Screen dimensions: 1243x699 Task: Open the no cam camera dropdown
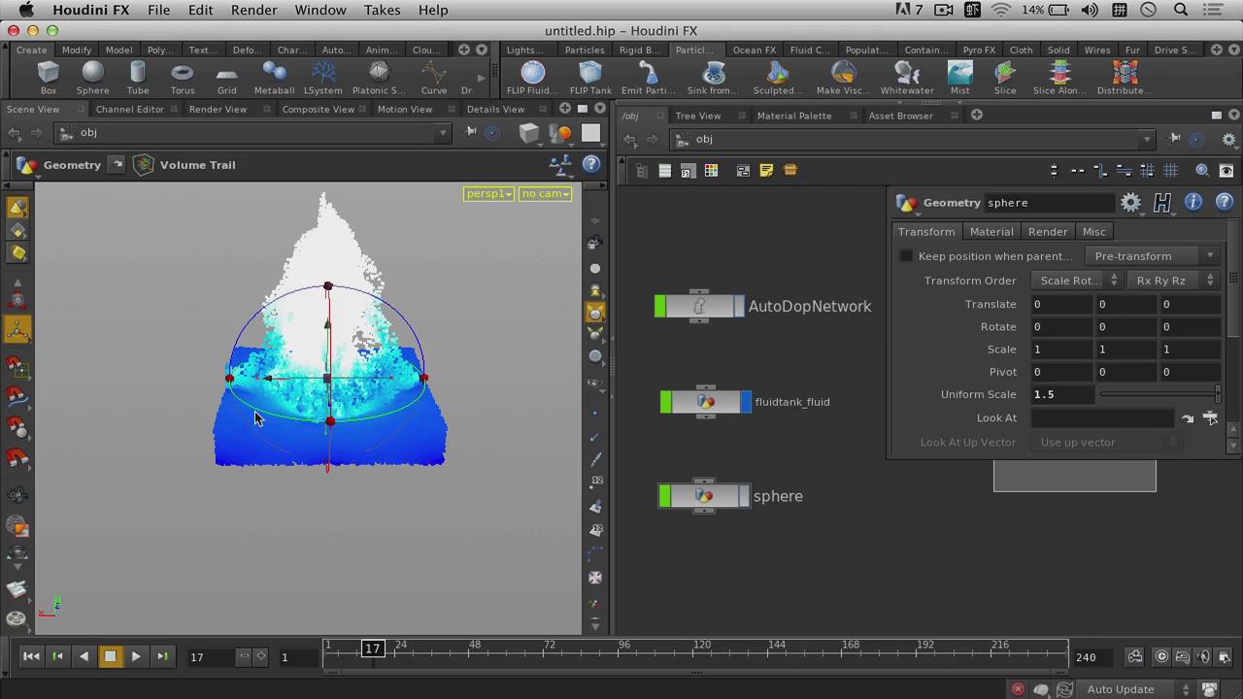(545, 194)
